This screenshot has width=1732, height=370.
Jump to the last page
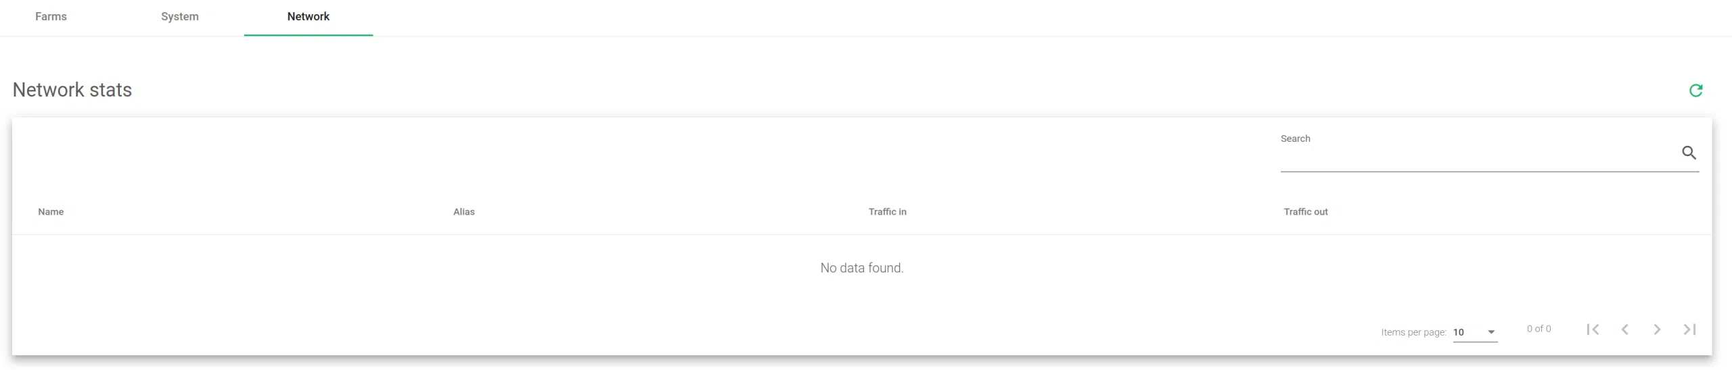1689,329
